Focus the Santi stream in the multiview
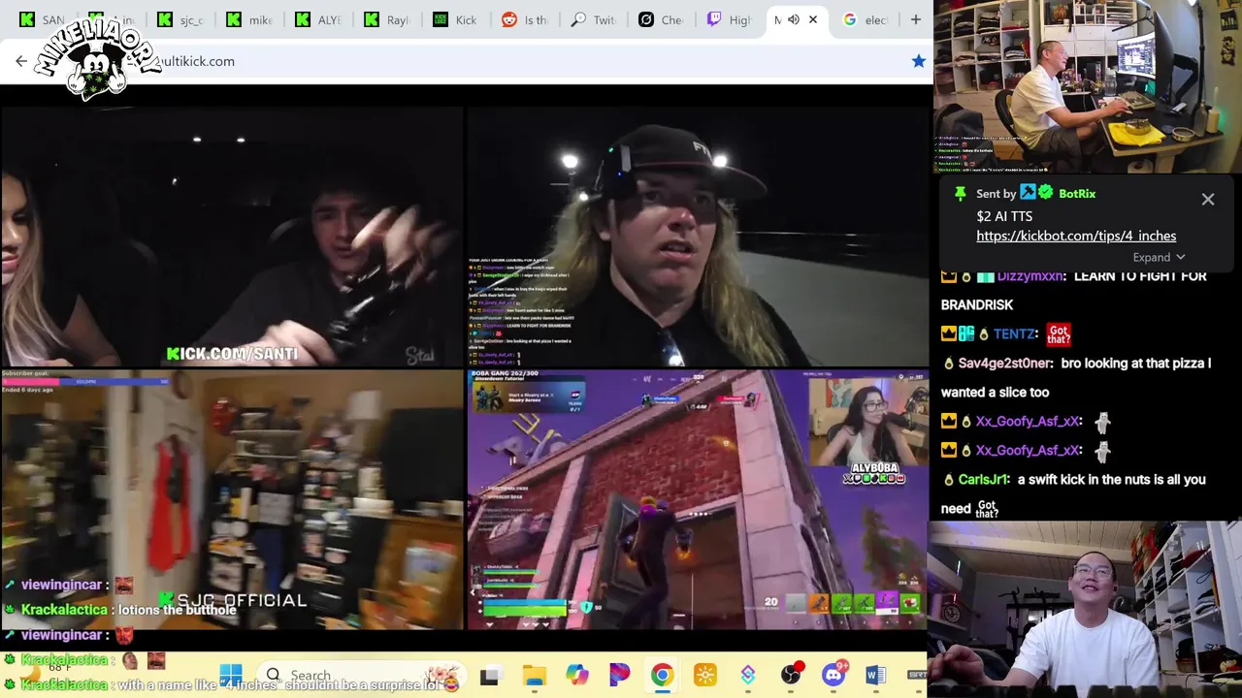The width and height of the screenshot is (1242, 698). [x=232, y=237]
